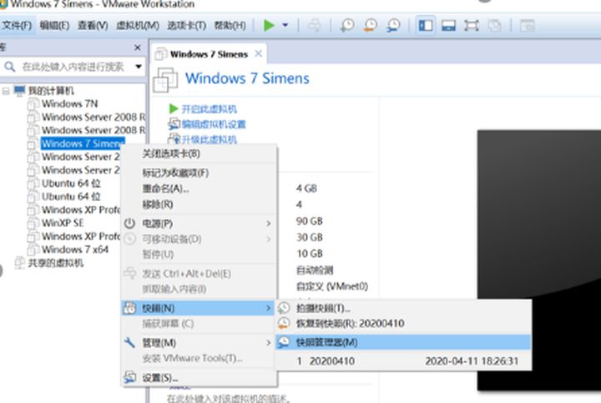Screen dimensions: 601x403
Task: Click the settings icon beside 设置(S)...
Action: [130, 378]
